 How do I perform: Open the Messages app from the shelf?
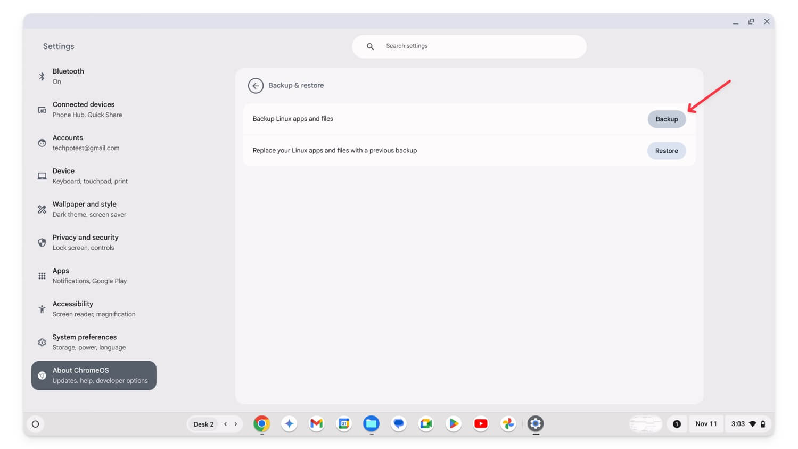click(x=399, y=424)
